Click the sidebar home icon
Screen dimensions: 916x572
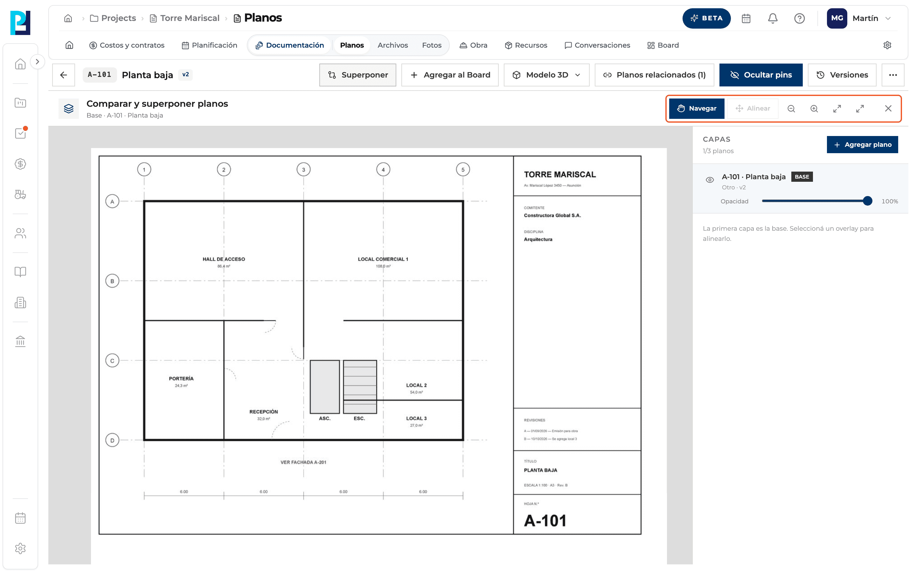pyautogui.click(x=20, y=64)
